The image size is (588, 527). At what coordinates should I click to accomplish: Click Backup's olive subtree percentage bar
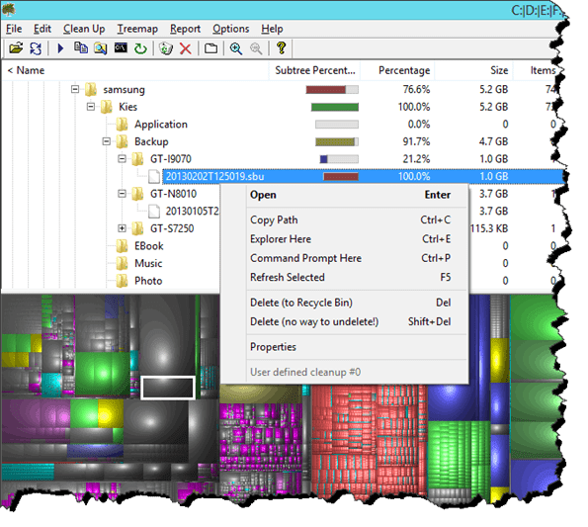(335, 141)
